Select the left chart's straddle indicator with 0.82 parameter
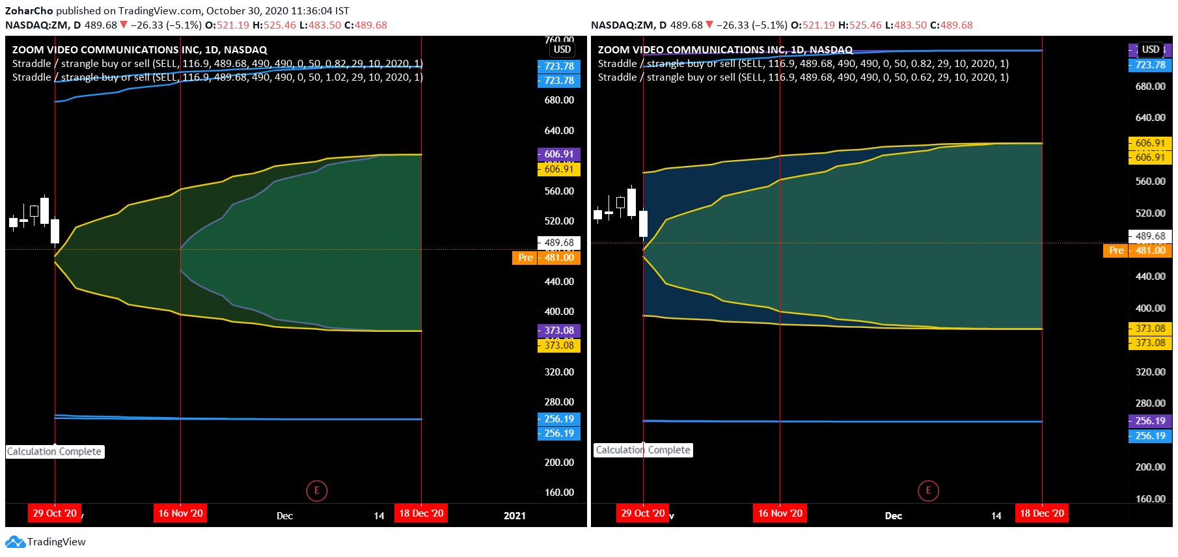 pyautogui.click(x=217, y=63)
